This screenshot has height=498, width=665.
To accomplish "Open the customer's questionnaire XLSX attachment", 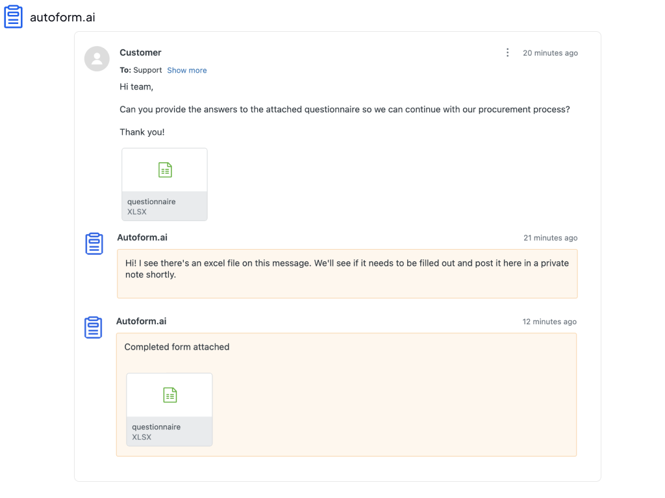I will pos(164,184).
